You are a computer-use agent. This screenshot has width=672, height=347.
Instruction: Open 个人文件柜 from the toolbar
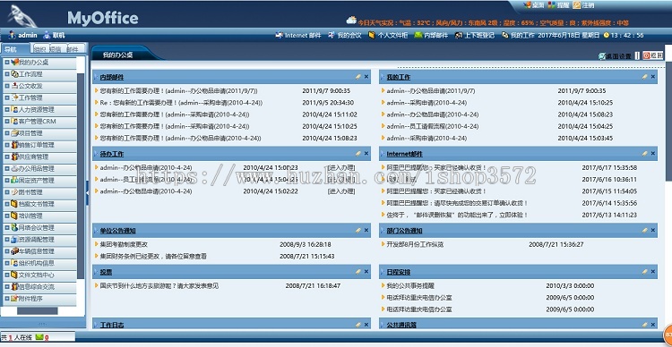[x=388, y=36]
